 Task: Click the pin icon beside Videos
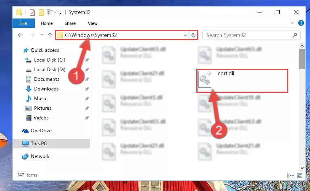pyautogui.click(x=87, y=118)
